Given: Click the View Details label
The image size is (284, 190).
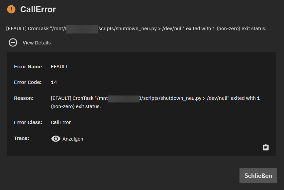Looking at the screenshot, I should [37, 43].
